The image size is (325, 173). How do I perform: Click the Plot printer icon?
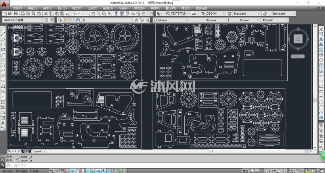pyautogui.click(x=22, y=13)
